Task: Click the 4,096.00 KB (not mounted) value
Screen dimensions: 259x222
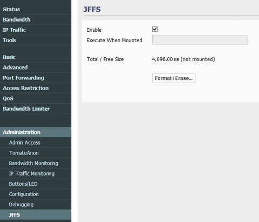Action: (183, 59)
